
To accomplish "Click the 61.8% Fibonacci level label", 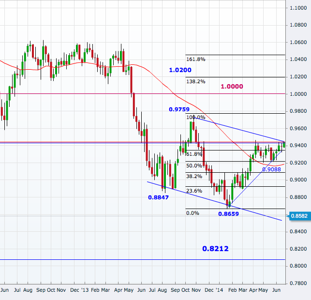I will click(x=194, y=154).
